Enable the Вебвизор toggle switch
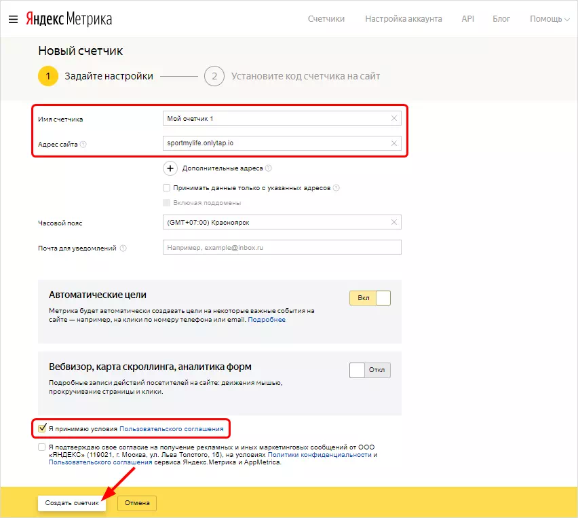 click(370, 370)
